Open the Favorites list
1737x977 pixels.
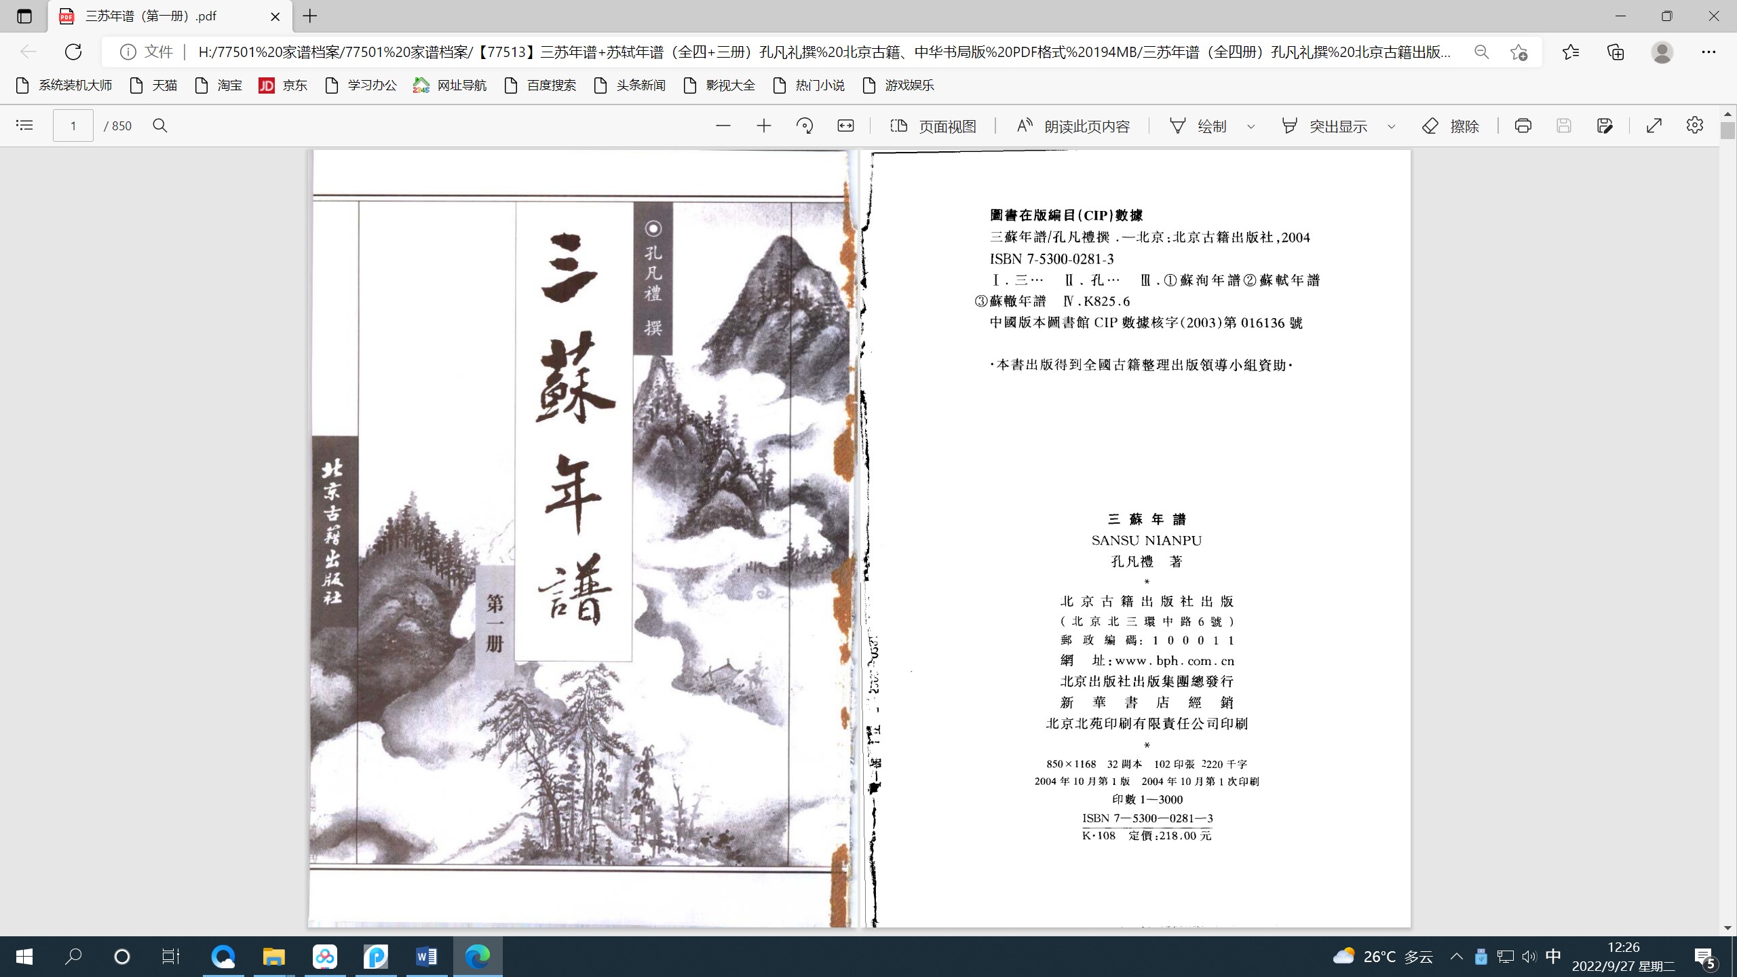pos(1570,52)
